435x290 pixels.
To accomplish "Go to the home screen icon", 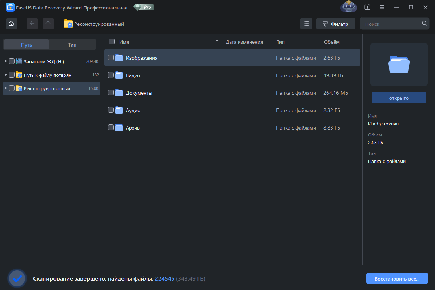I will (11, 24).
